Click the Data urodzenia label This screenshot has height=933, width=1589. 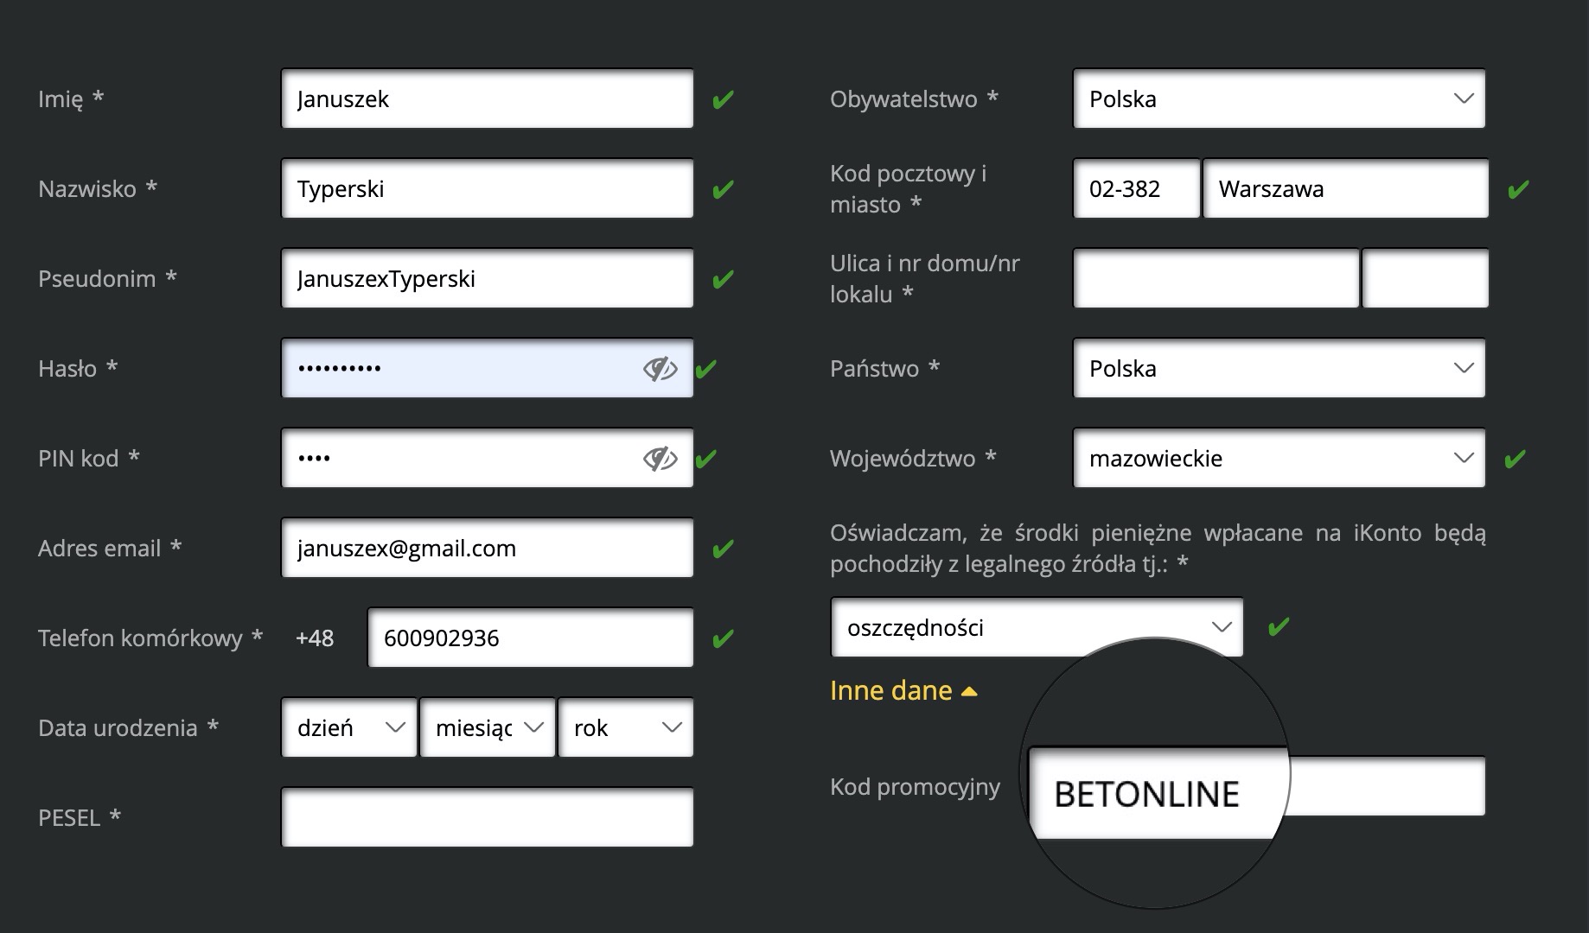pos(128,728)
